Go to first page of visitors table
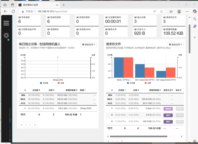The image size is (198, 144). point(21,125)
